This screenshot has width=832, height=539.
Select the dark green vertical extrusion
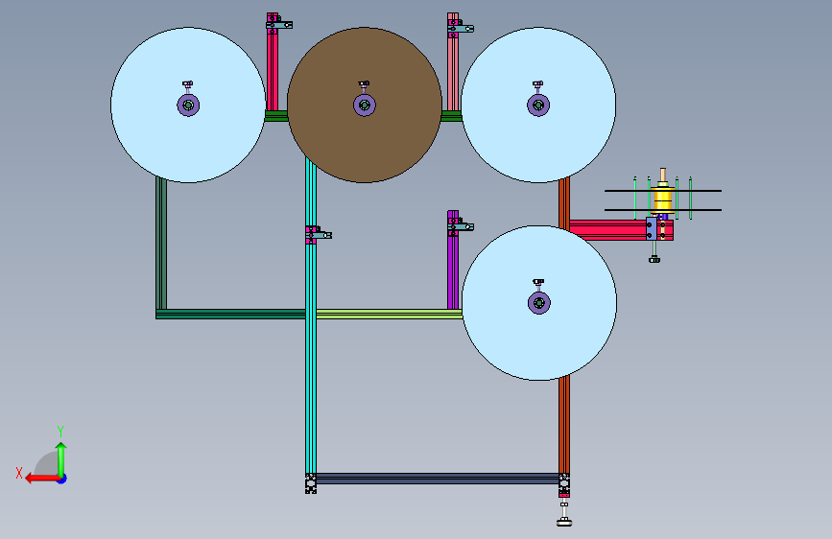click(x=161, y=244)
